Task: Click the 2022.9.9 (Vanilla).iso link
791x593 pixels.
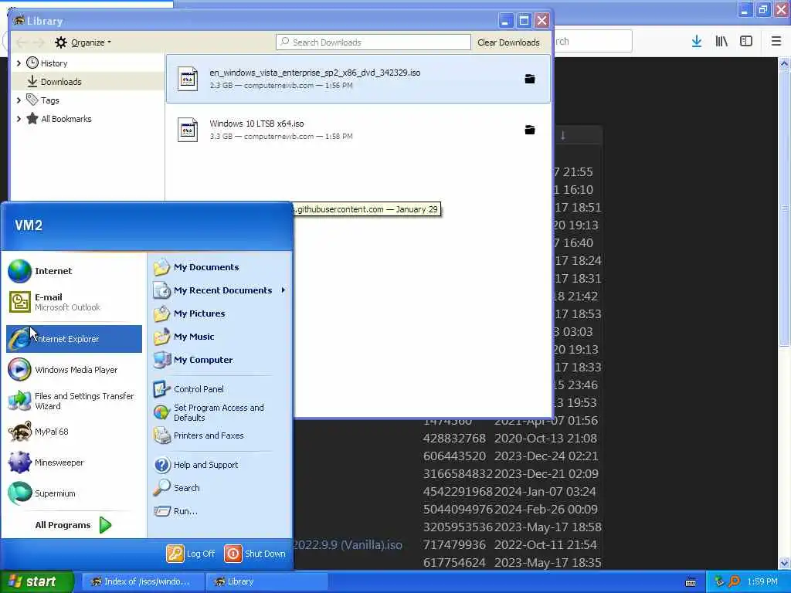Action: pos(348,545)
